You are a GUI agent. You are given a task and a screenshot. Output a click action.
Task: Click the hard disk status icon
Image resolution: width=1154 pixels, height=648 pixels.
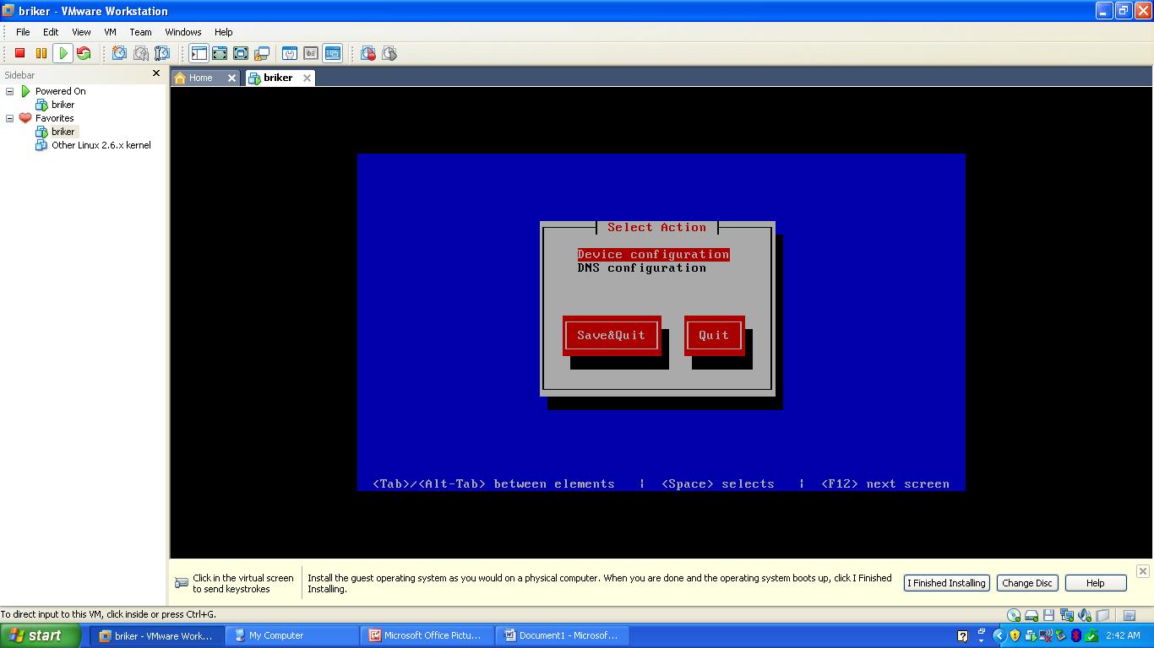click(1032, 615)
